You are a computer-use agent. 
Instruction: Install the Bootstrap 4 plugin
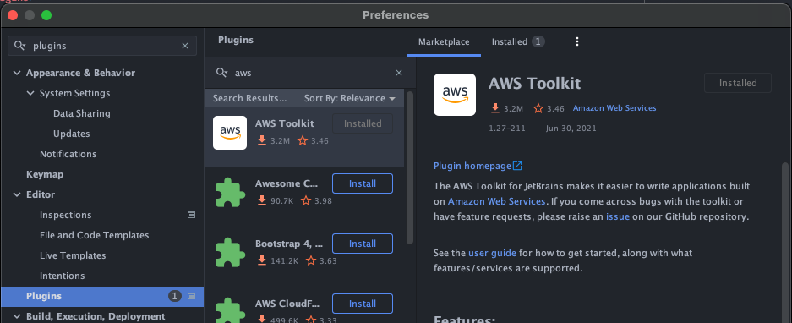tap(363, 244)
